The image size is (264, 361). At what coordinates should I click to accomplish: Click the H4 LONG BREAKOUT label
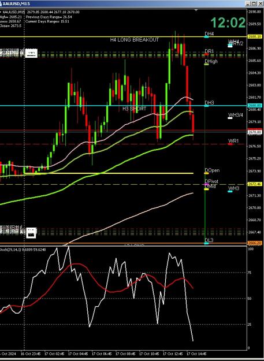coord(135,40)
